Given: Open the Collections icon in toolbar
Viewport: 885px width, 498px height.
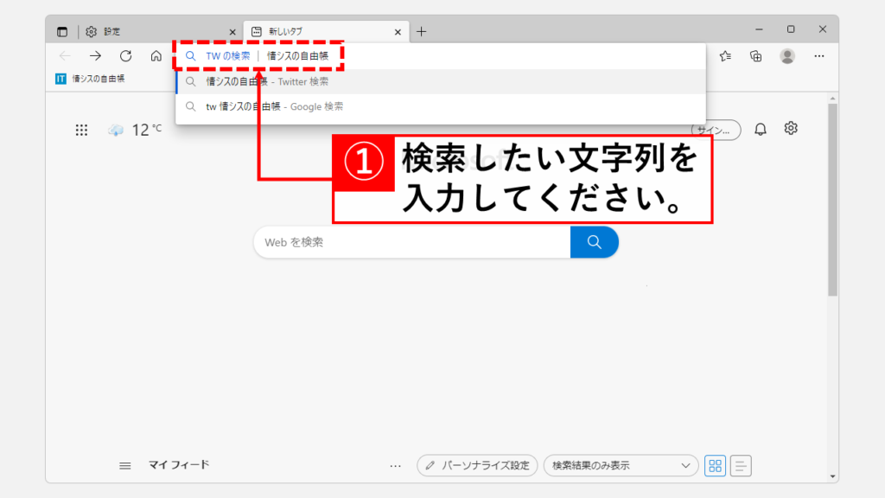Looking at the screenshot, I should 756,56.
